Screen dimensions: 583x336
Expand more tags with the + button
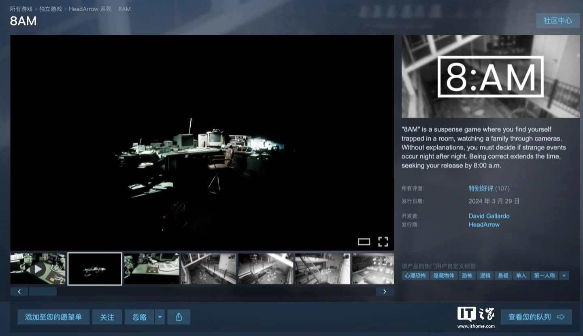click(564, 275)
